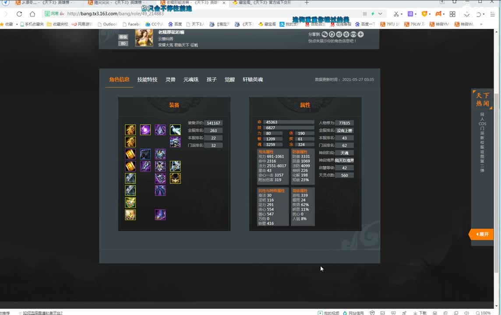Open the heart health icon in status bar
This screenshot has height=315, width=501.
tap(393, 313)
